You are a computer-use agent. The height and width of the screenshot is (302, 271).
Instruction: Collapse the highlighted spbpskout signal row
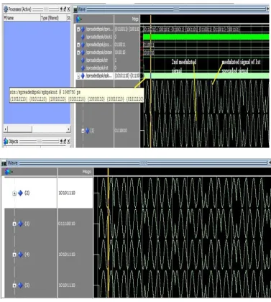click(78, 76)
